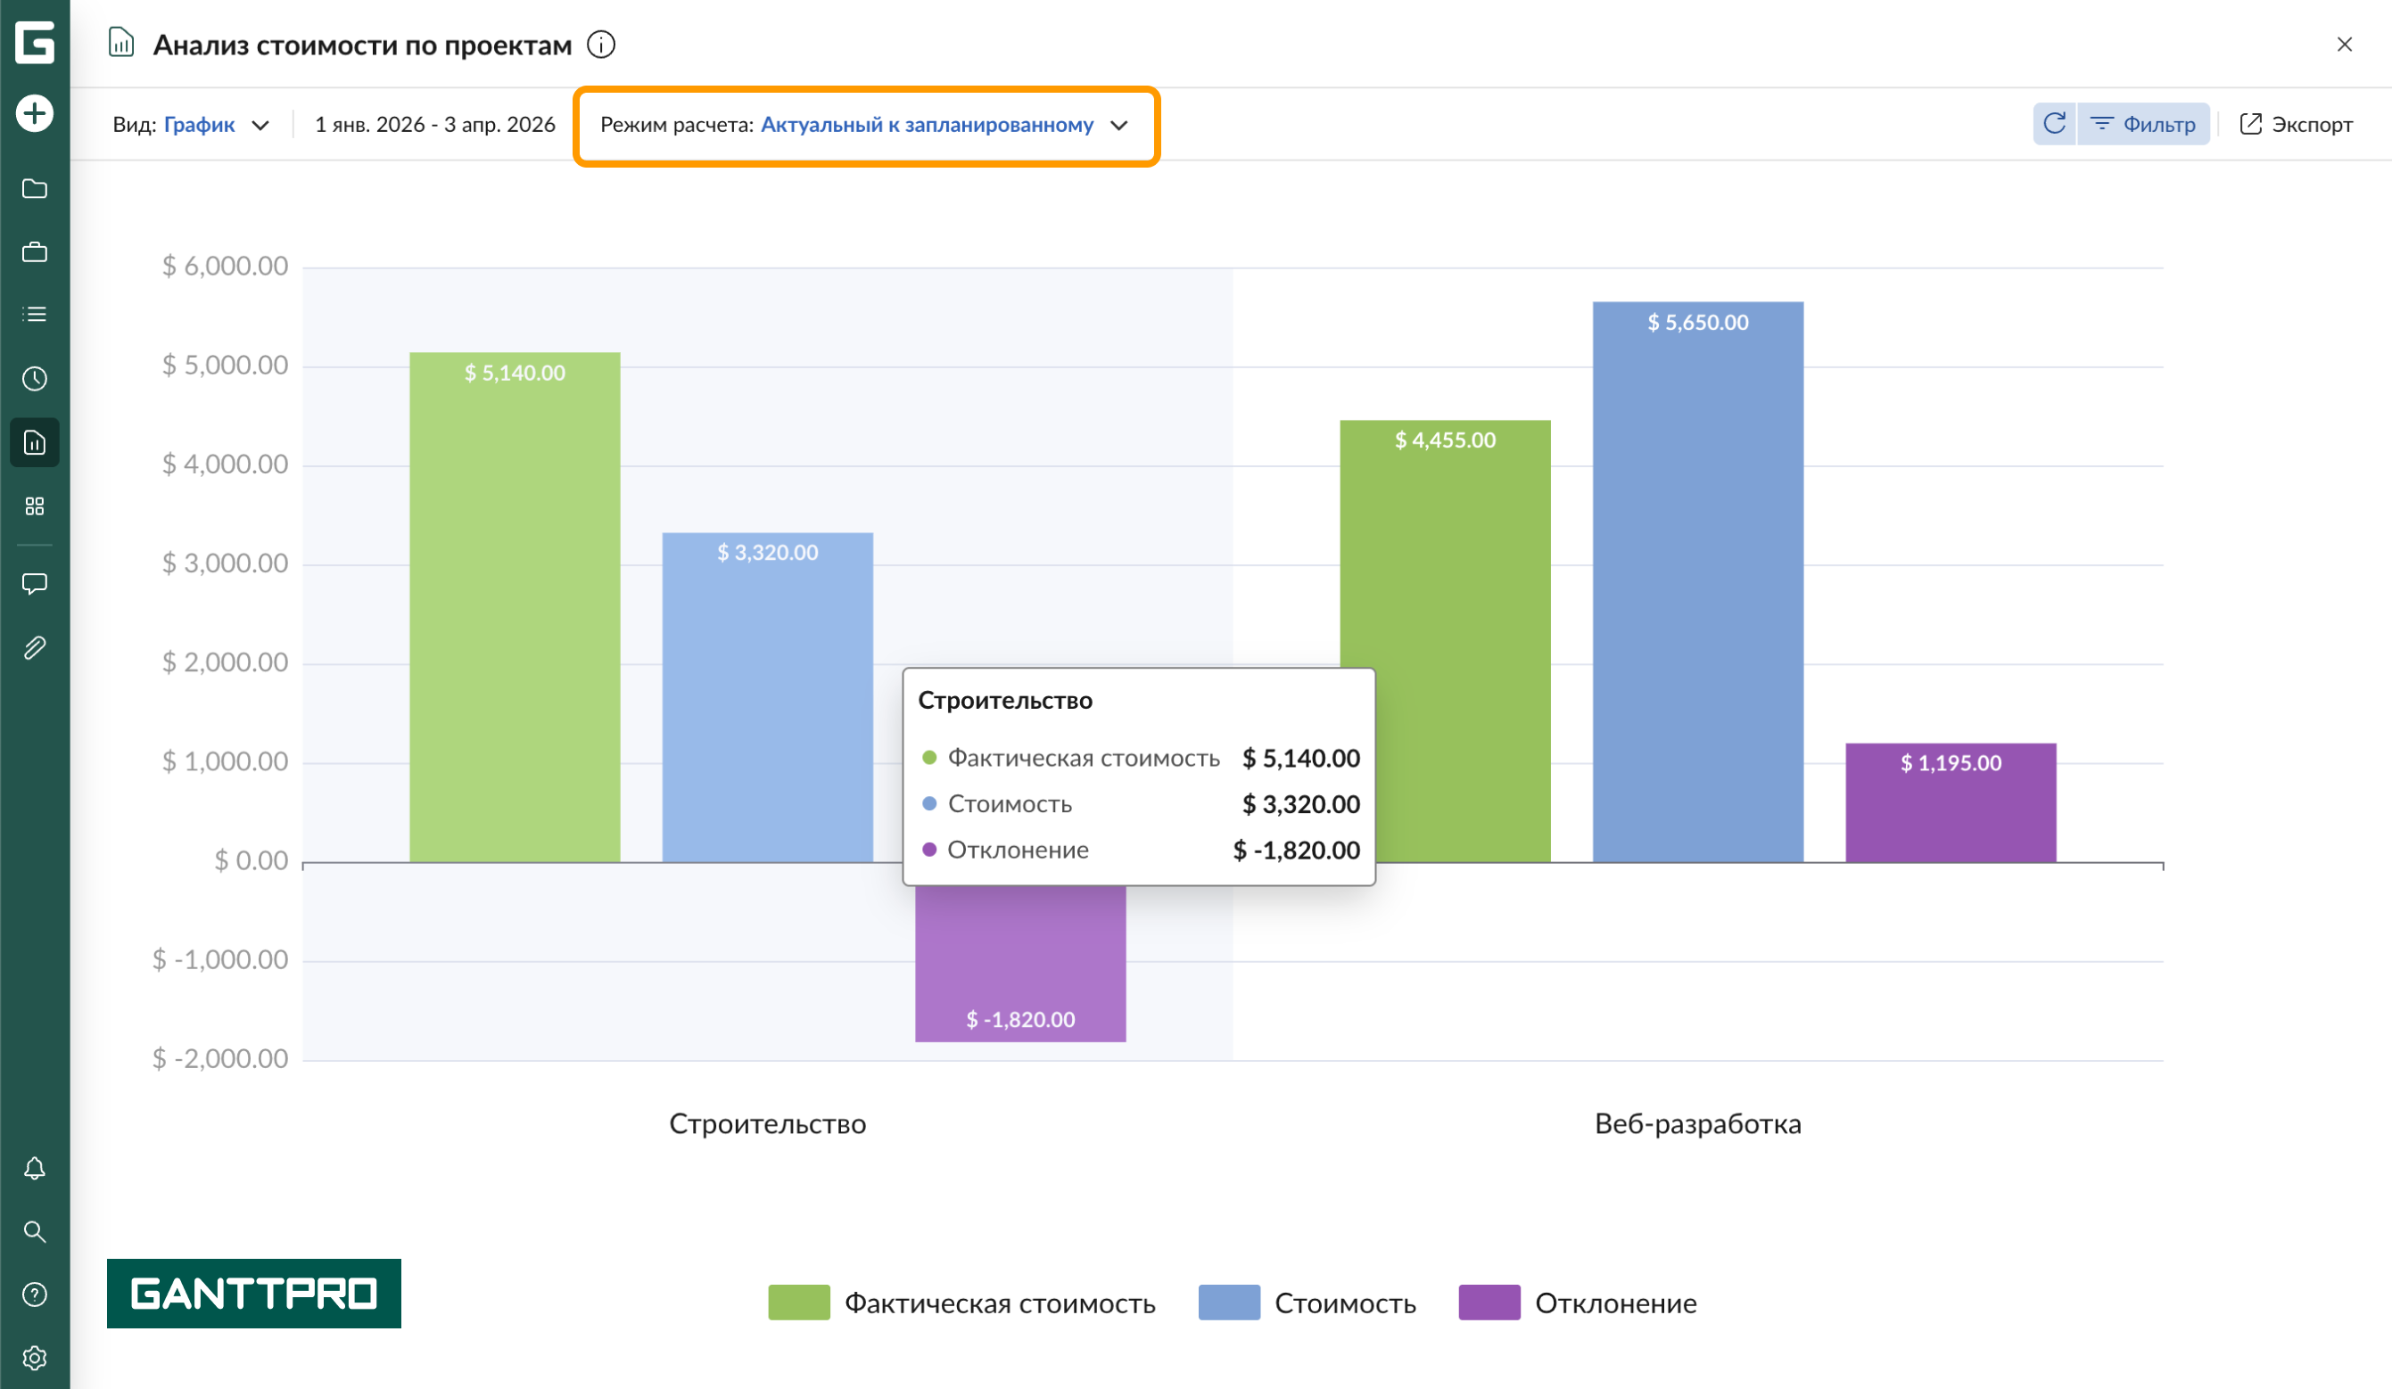Toggle Стоимость series in chart legend
Screen dimensions: 2392x1389
coord(1307,1303)
